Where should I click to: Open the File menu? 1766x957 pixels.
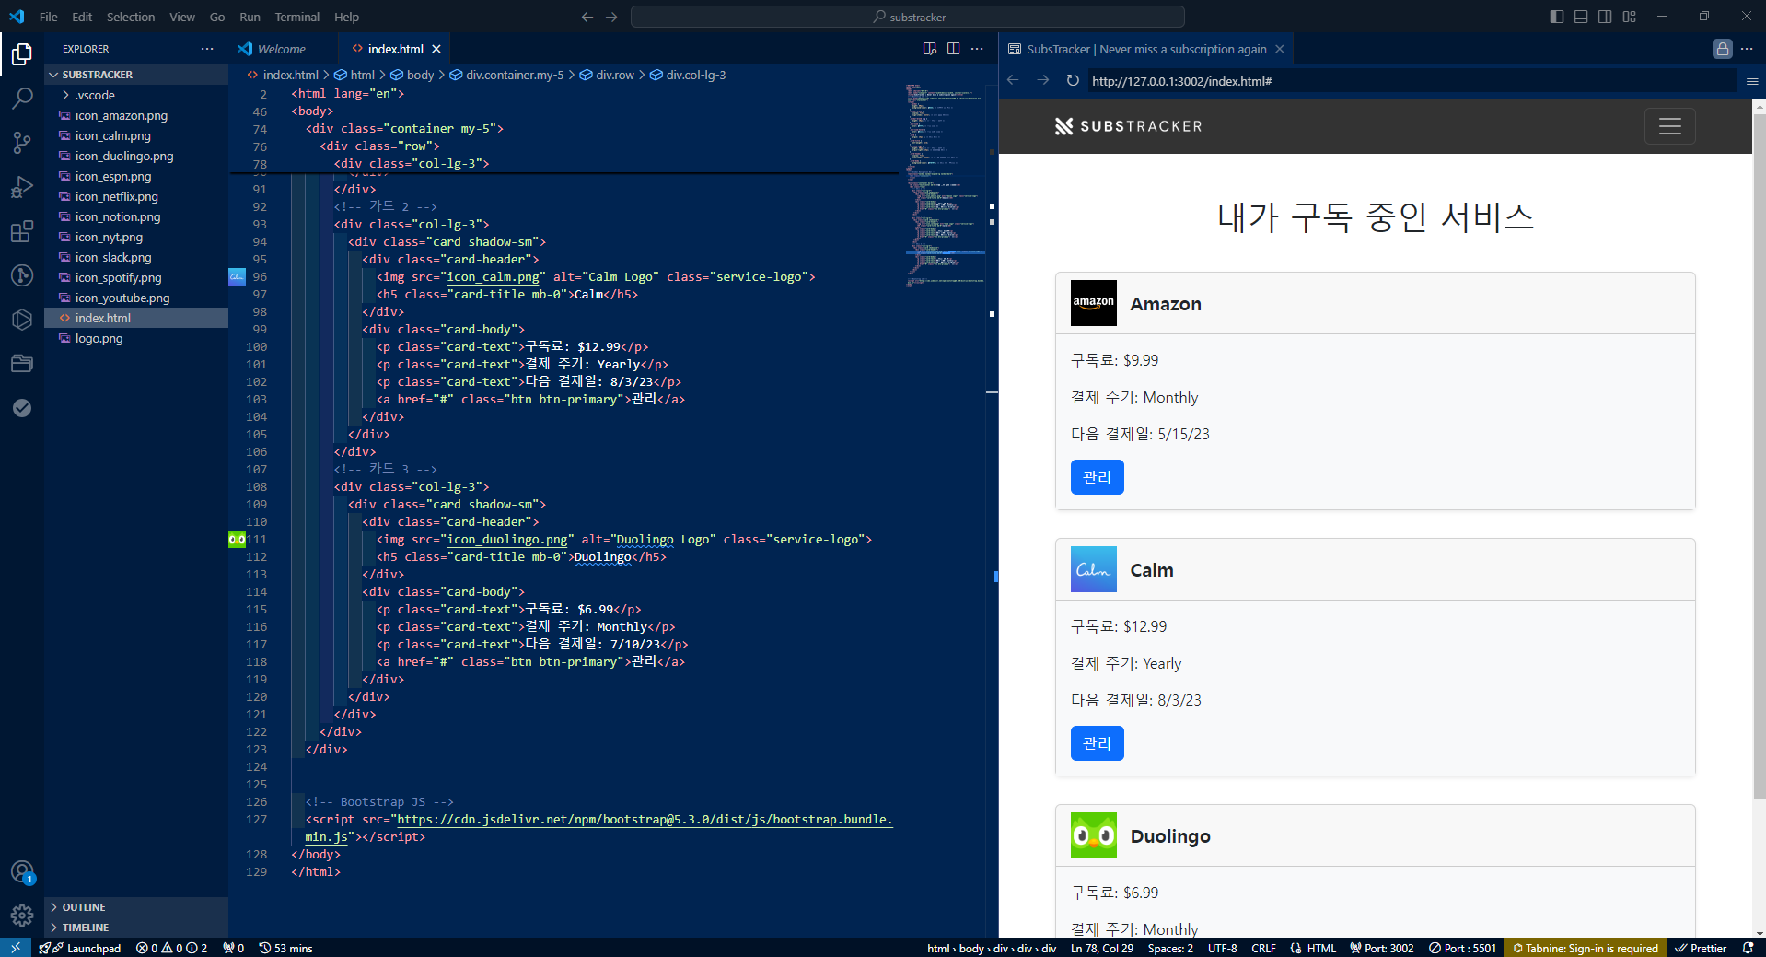click(49, 17)
